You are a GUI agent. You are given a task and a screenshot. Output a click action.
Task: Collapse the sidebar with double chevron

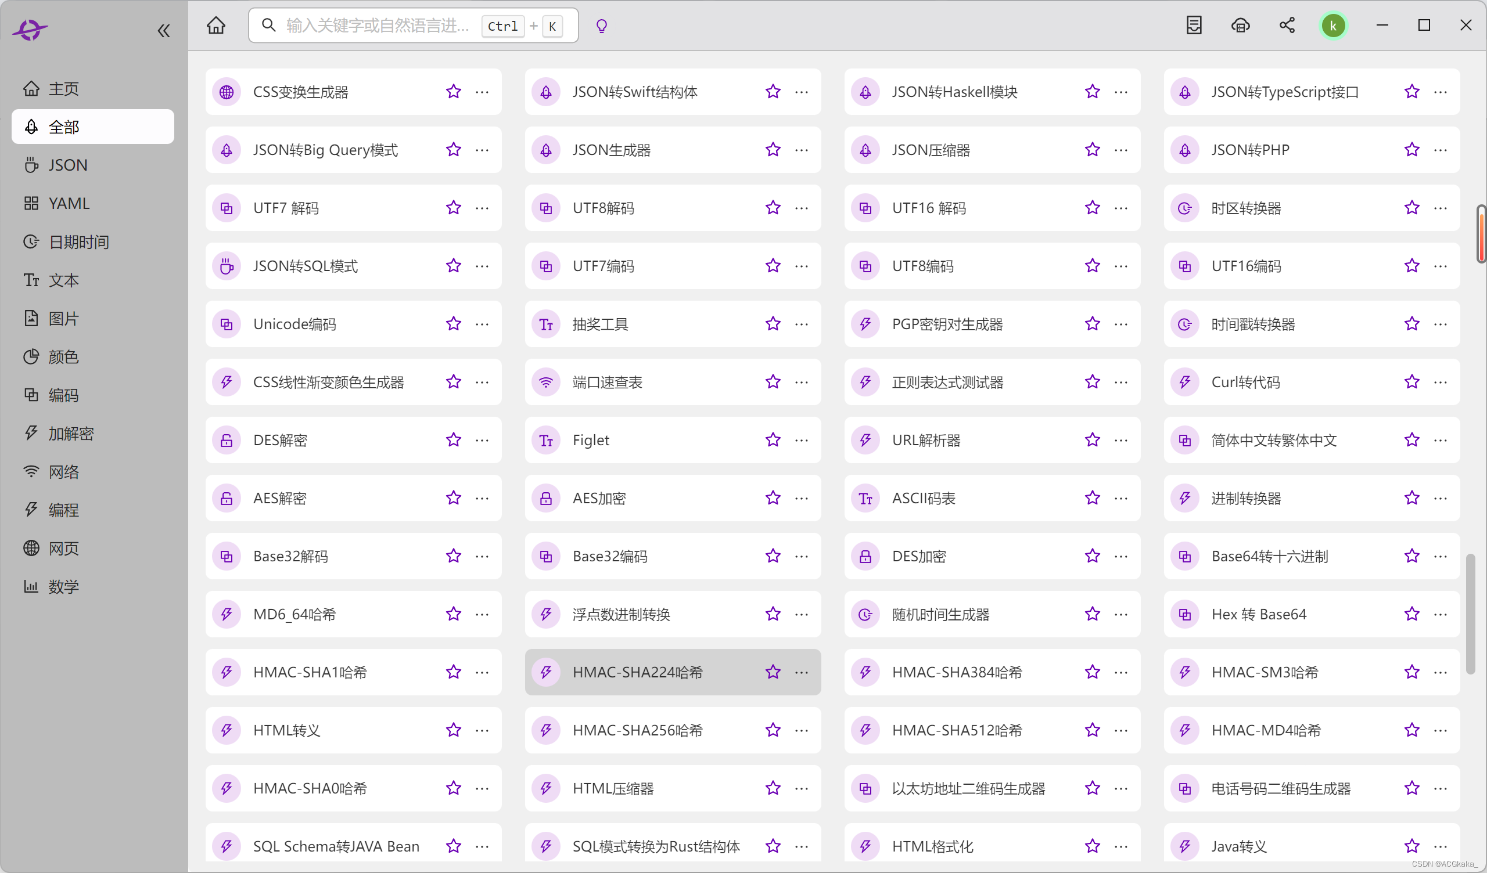tap(163, 31)
